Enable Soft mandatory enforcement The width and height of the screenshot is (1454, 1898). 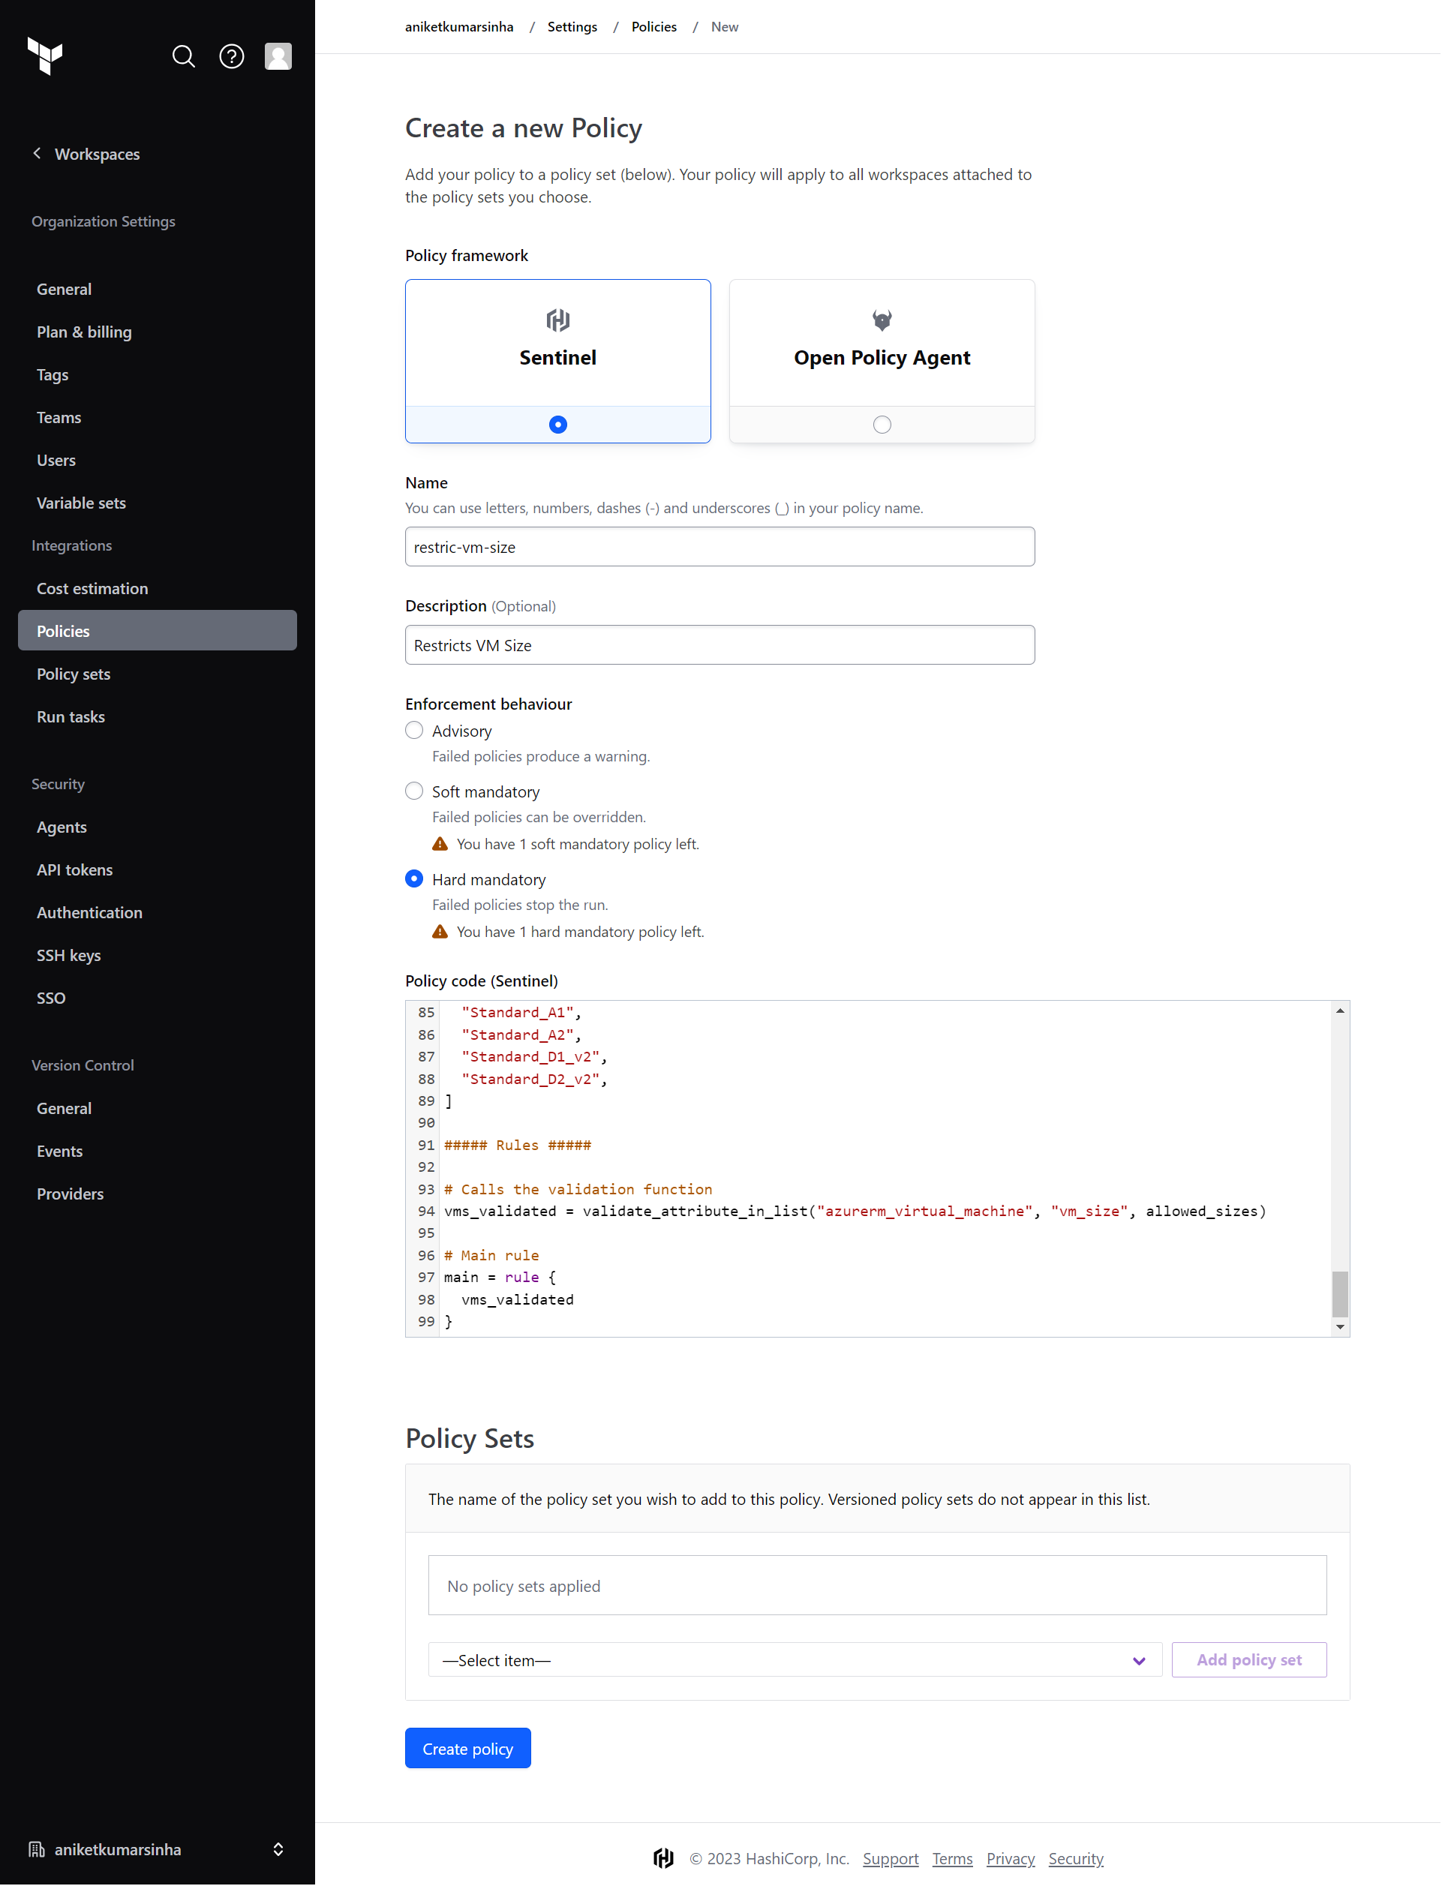(413, 790)
